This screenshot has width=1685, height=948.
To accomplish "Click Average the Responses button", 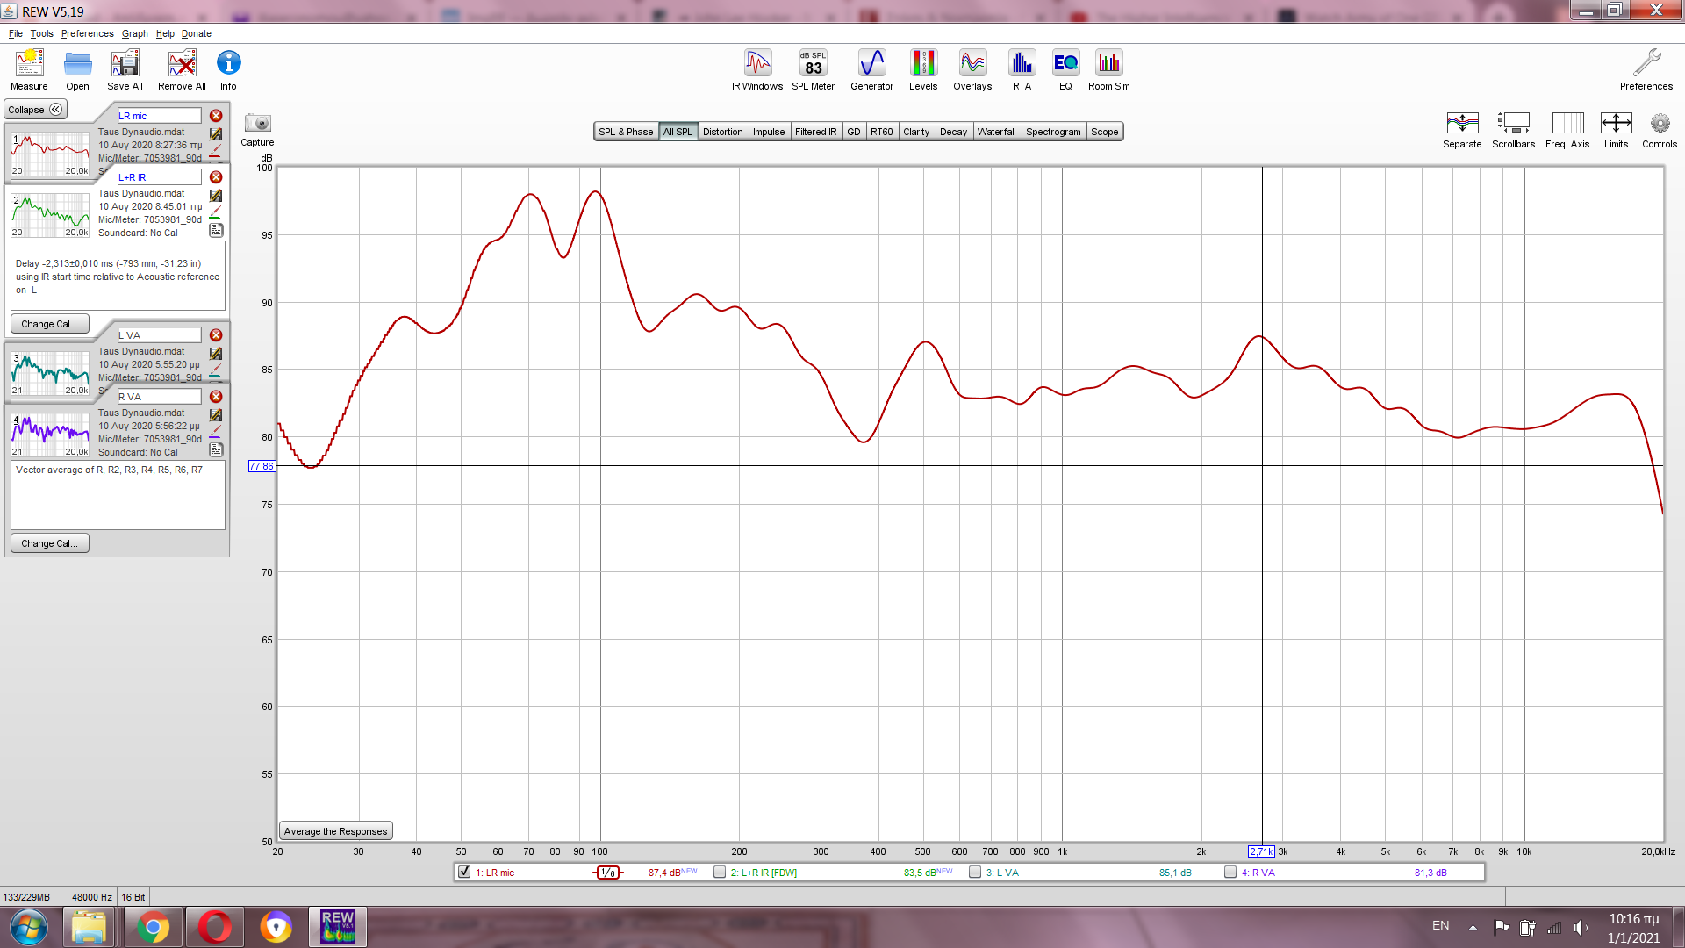I will pos(335,831).
